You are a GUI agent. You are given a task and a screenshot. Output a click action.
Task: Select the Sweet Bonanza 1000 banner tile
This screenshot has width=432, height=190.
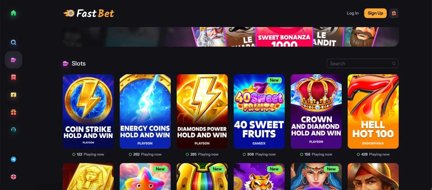(x=284, y=37)
